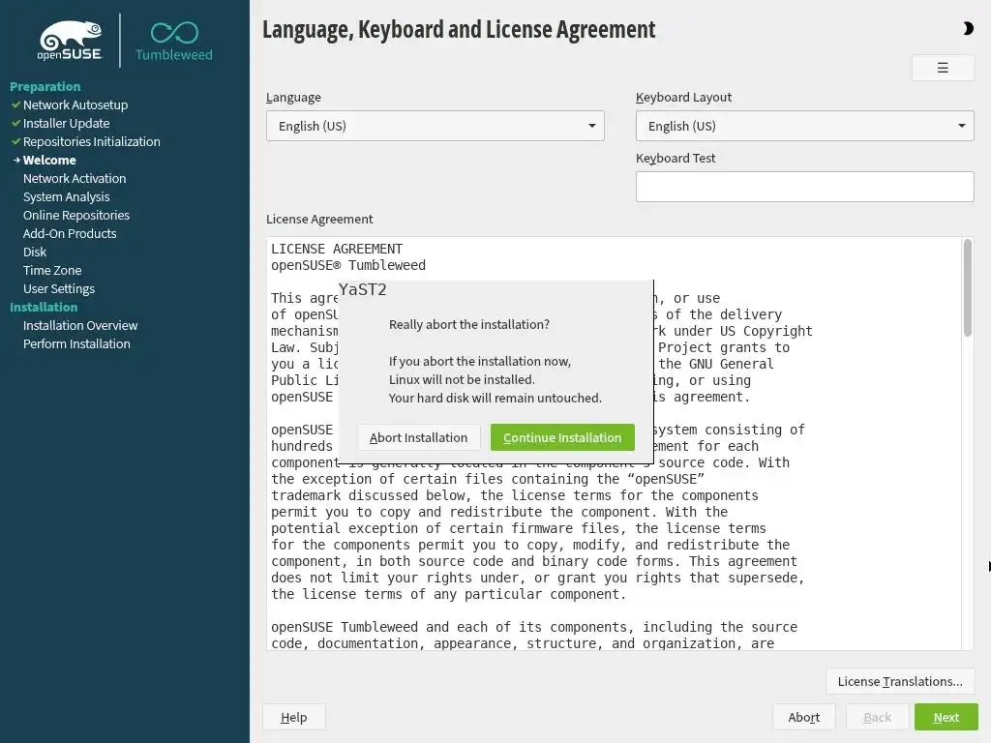Click the Tumbleweed infinity logo
Image resolution: width=991 pixels, height=743 pixels.
point(174,42)
